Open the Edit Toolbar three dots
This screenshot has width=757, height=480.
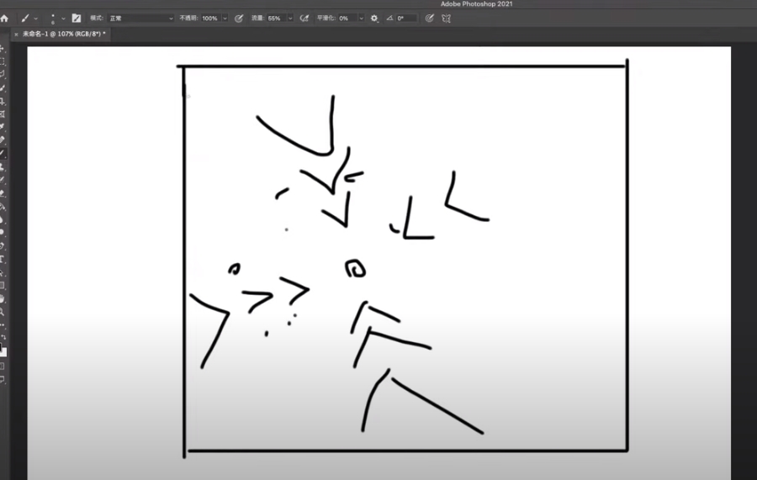[x=3, y=325]
